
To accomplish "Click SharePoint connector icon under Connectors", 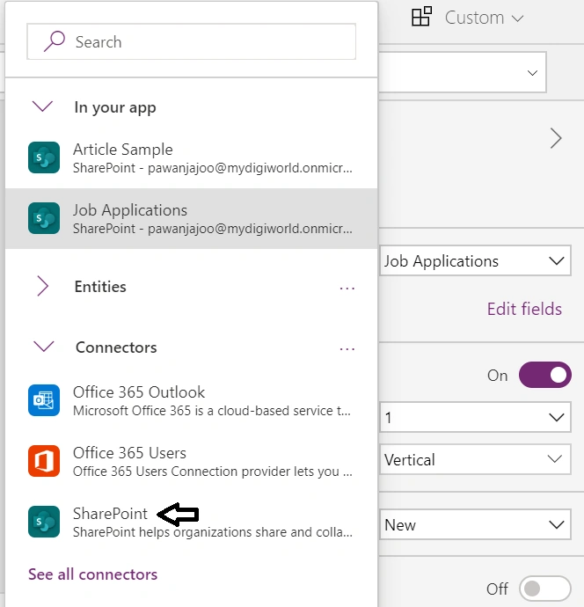I will [x=44, y=522].
